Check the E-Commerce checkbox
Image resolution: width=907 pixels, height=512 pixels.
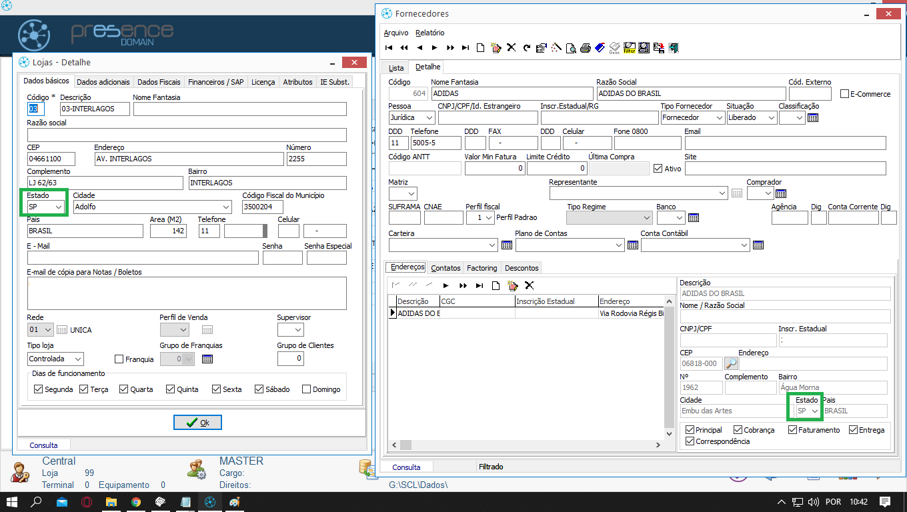click(845, 94)
